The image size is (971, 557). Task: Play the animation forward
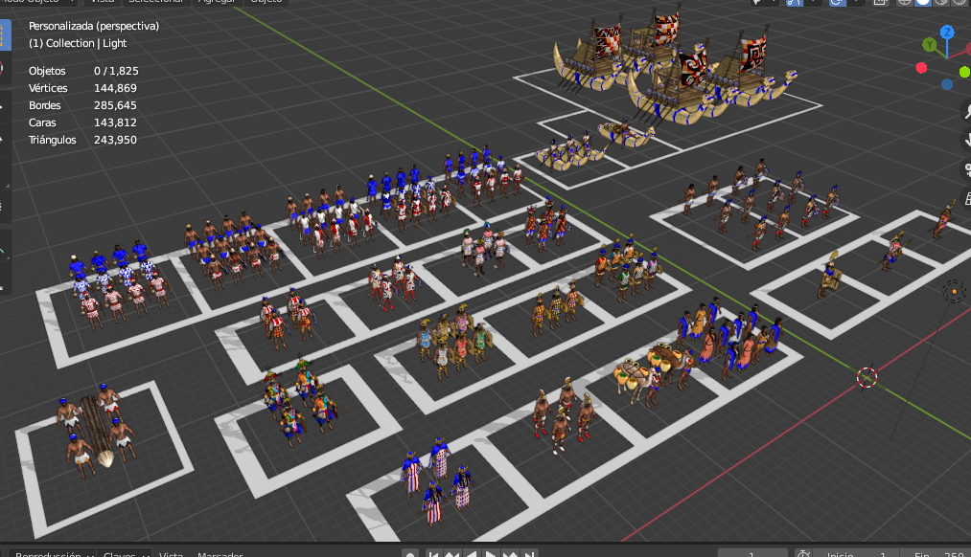click(491, 553)
